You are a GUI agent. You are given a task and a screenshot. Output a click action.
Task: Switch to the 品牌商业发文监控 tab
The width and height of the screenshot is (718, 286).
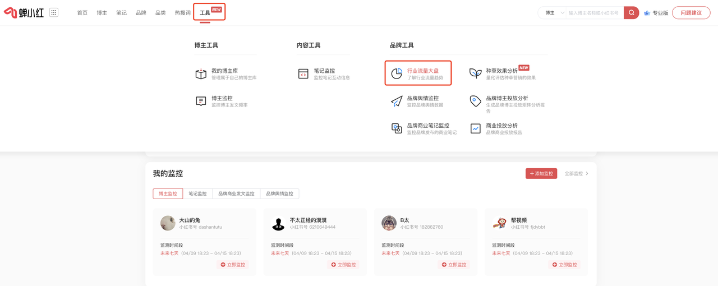[236, 193]
